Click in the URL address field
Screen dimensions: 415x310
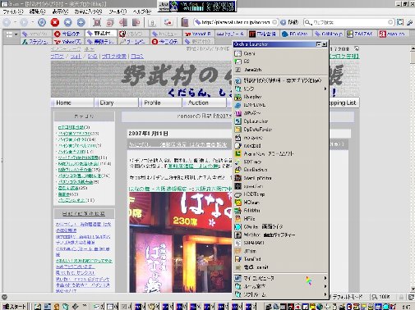click(x=236, y=22)
